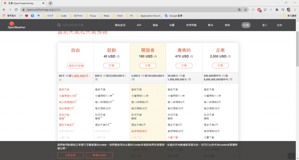The image size is (299, 160).
Task: Open the media control playlist icon
Action: pyautogui.click(x=283, y=10)
